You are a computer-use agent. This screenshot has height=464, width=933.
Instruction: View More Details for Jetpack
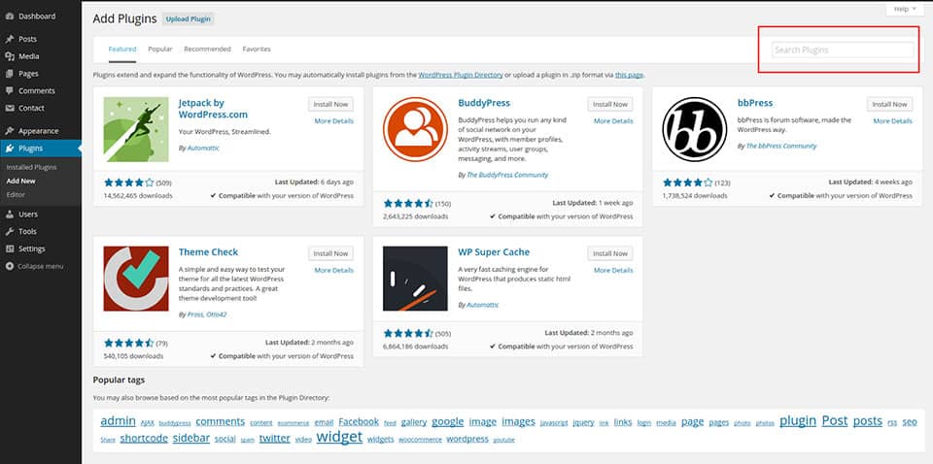[x=333, y=121]
